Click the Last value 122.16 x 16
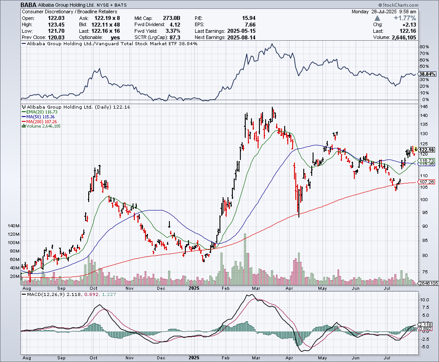 [x=106, y=31]
